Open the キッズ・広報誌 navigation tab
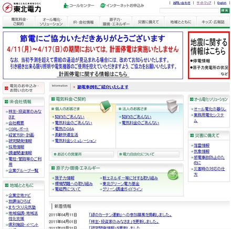Screen dimensions: 231x229 [x=213, y=22]
